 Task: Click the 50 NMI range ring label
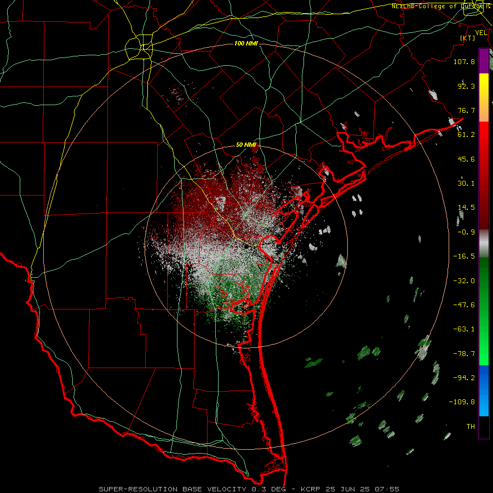coord(246,145)
